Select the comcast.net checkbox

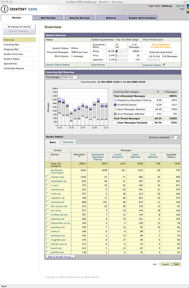(47, 202)
